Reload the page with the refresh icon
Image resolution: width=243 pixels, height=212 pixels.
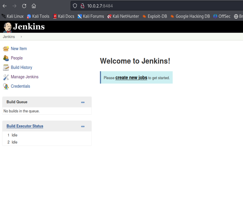click(24, 6)
